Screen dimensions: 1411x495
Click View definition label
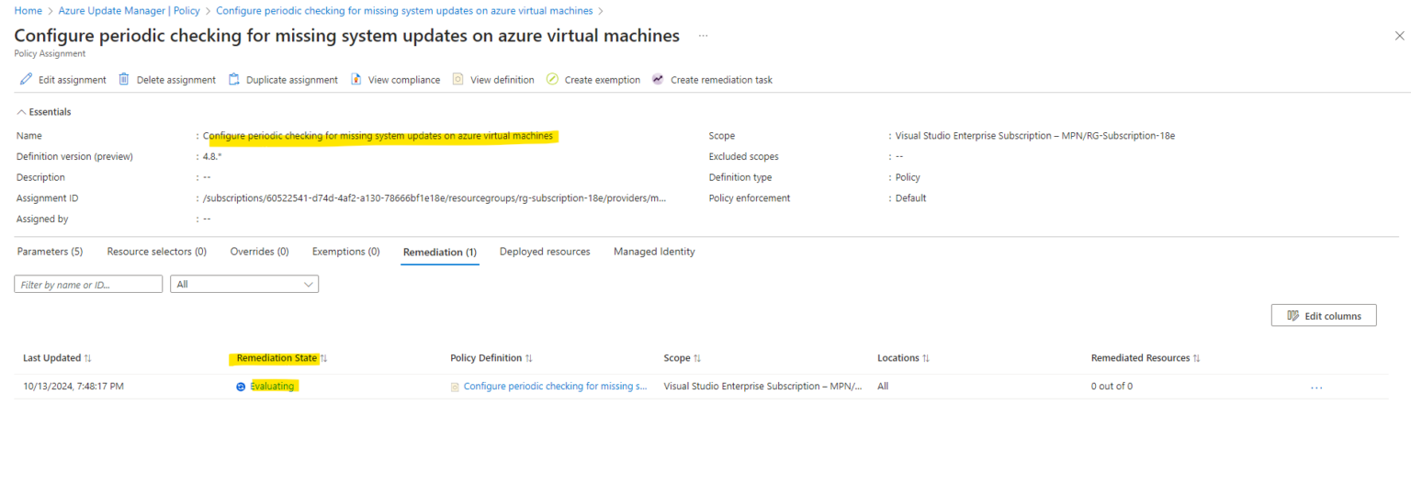tap(502, 80)
